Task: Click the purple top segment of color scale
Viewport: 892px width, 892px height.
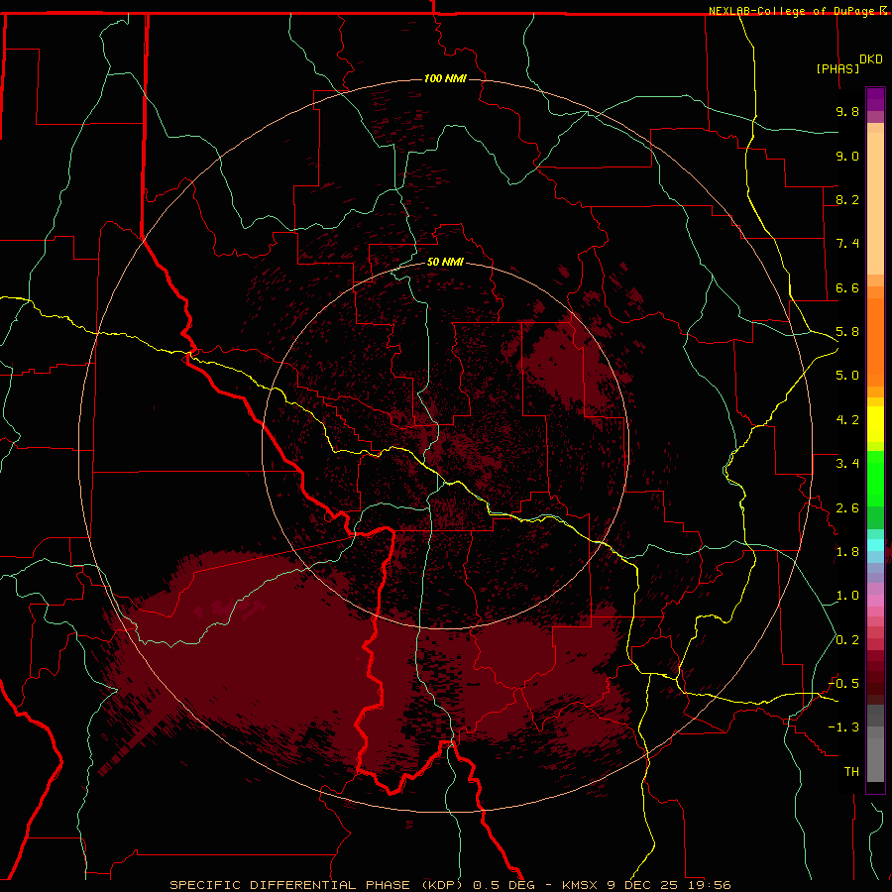Action: point(875,100)
